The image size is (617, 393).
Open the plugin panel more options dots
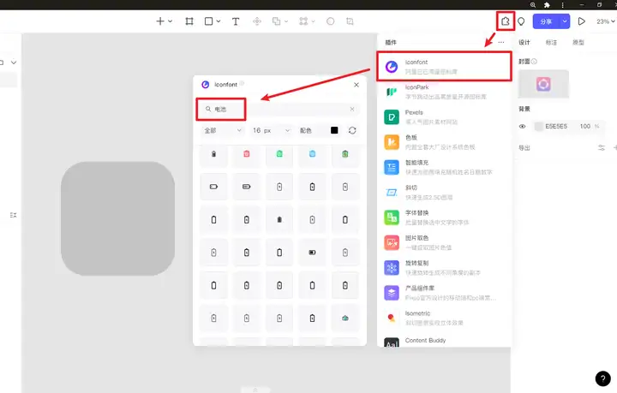click(501, 42)
